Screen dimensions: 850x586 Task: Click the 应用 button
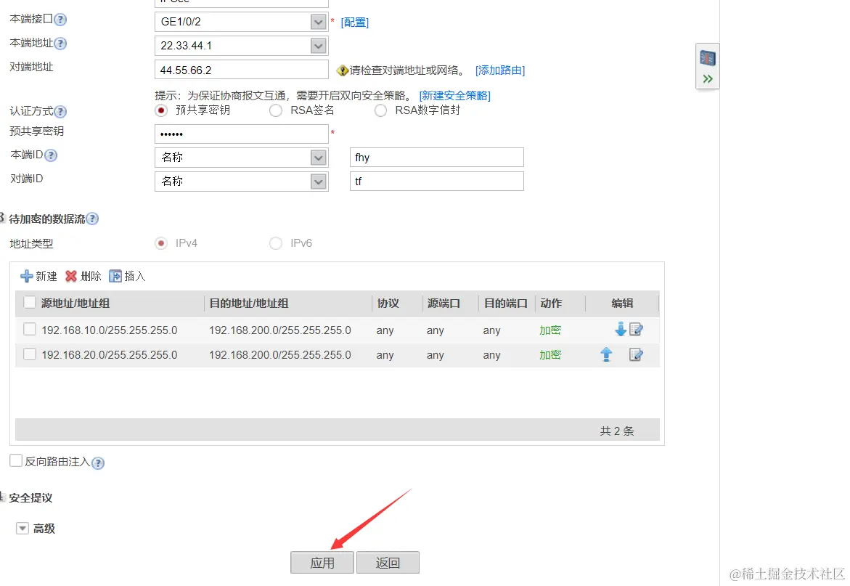[x=322, y=563]
